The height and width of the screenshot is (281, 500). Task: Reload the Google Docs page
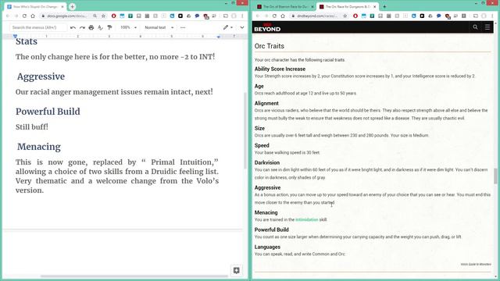tap(24, 16)
